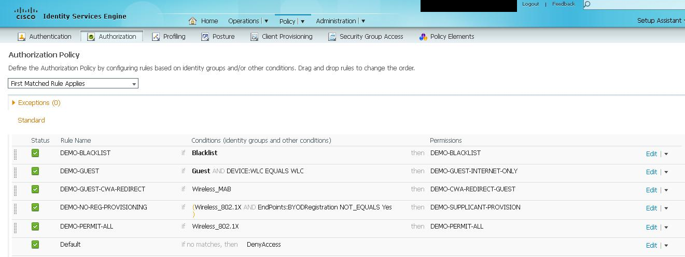Click the Permissions column header
Viewport: 685px width, 257px height.
pyautogui.click(x=446, y=141)
